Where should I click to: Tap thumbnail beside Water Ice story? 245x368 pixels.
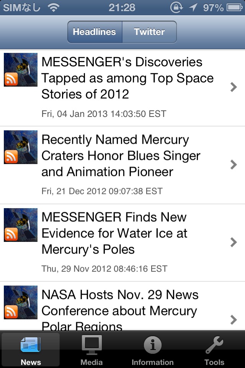coord(21,225)
